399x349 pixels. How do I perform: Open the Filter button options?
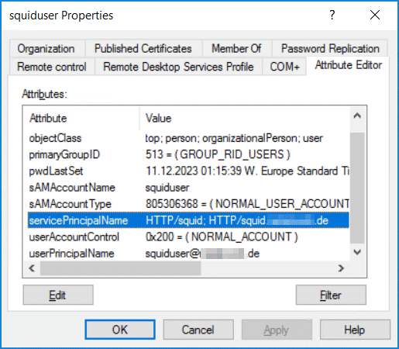pos(331,295)
